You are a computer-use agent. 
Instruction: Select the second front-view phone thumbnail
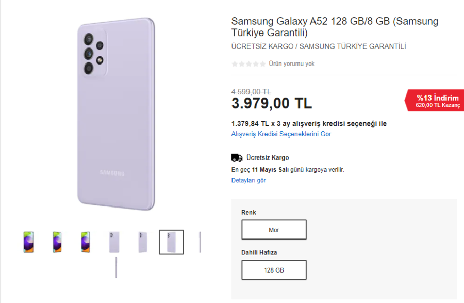pyautogui.click(x=57, y=242)
